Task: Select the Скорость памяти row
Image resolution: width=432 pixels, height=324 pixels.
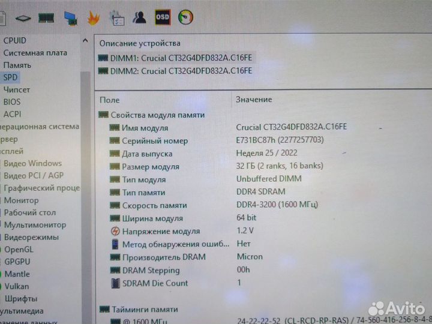Action: pos(214,205)
